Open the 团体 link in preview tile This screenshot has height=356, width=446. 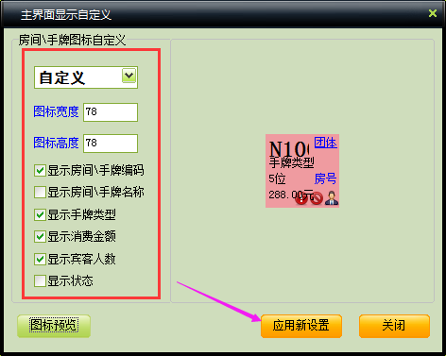325,143
